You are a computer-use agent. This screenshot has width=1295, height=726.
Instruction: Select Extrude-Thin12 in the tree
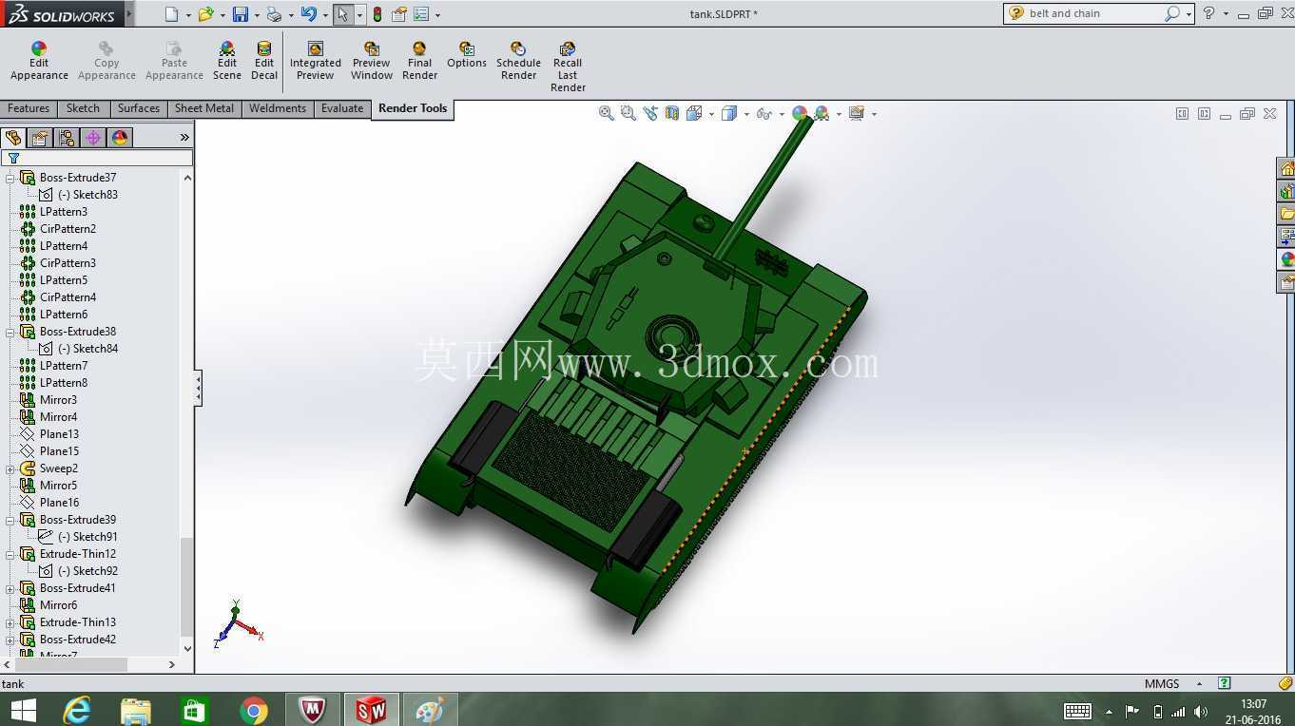[x=78, y=554]
